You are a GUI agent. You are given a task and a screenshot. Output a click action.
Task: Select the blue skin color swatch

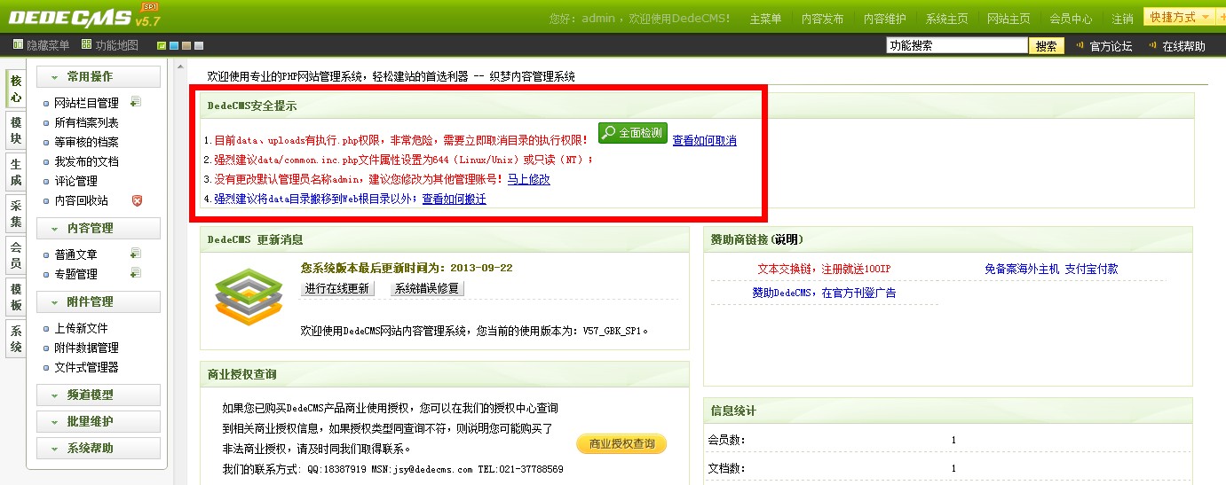pos(174,45)
